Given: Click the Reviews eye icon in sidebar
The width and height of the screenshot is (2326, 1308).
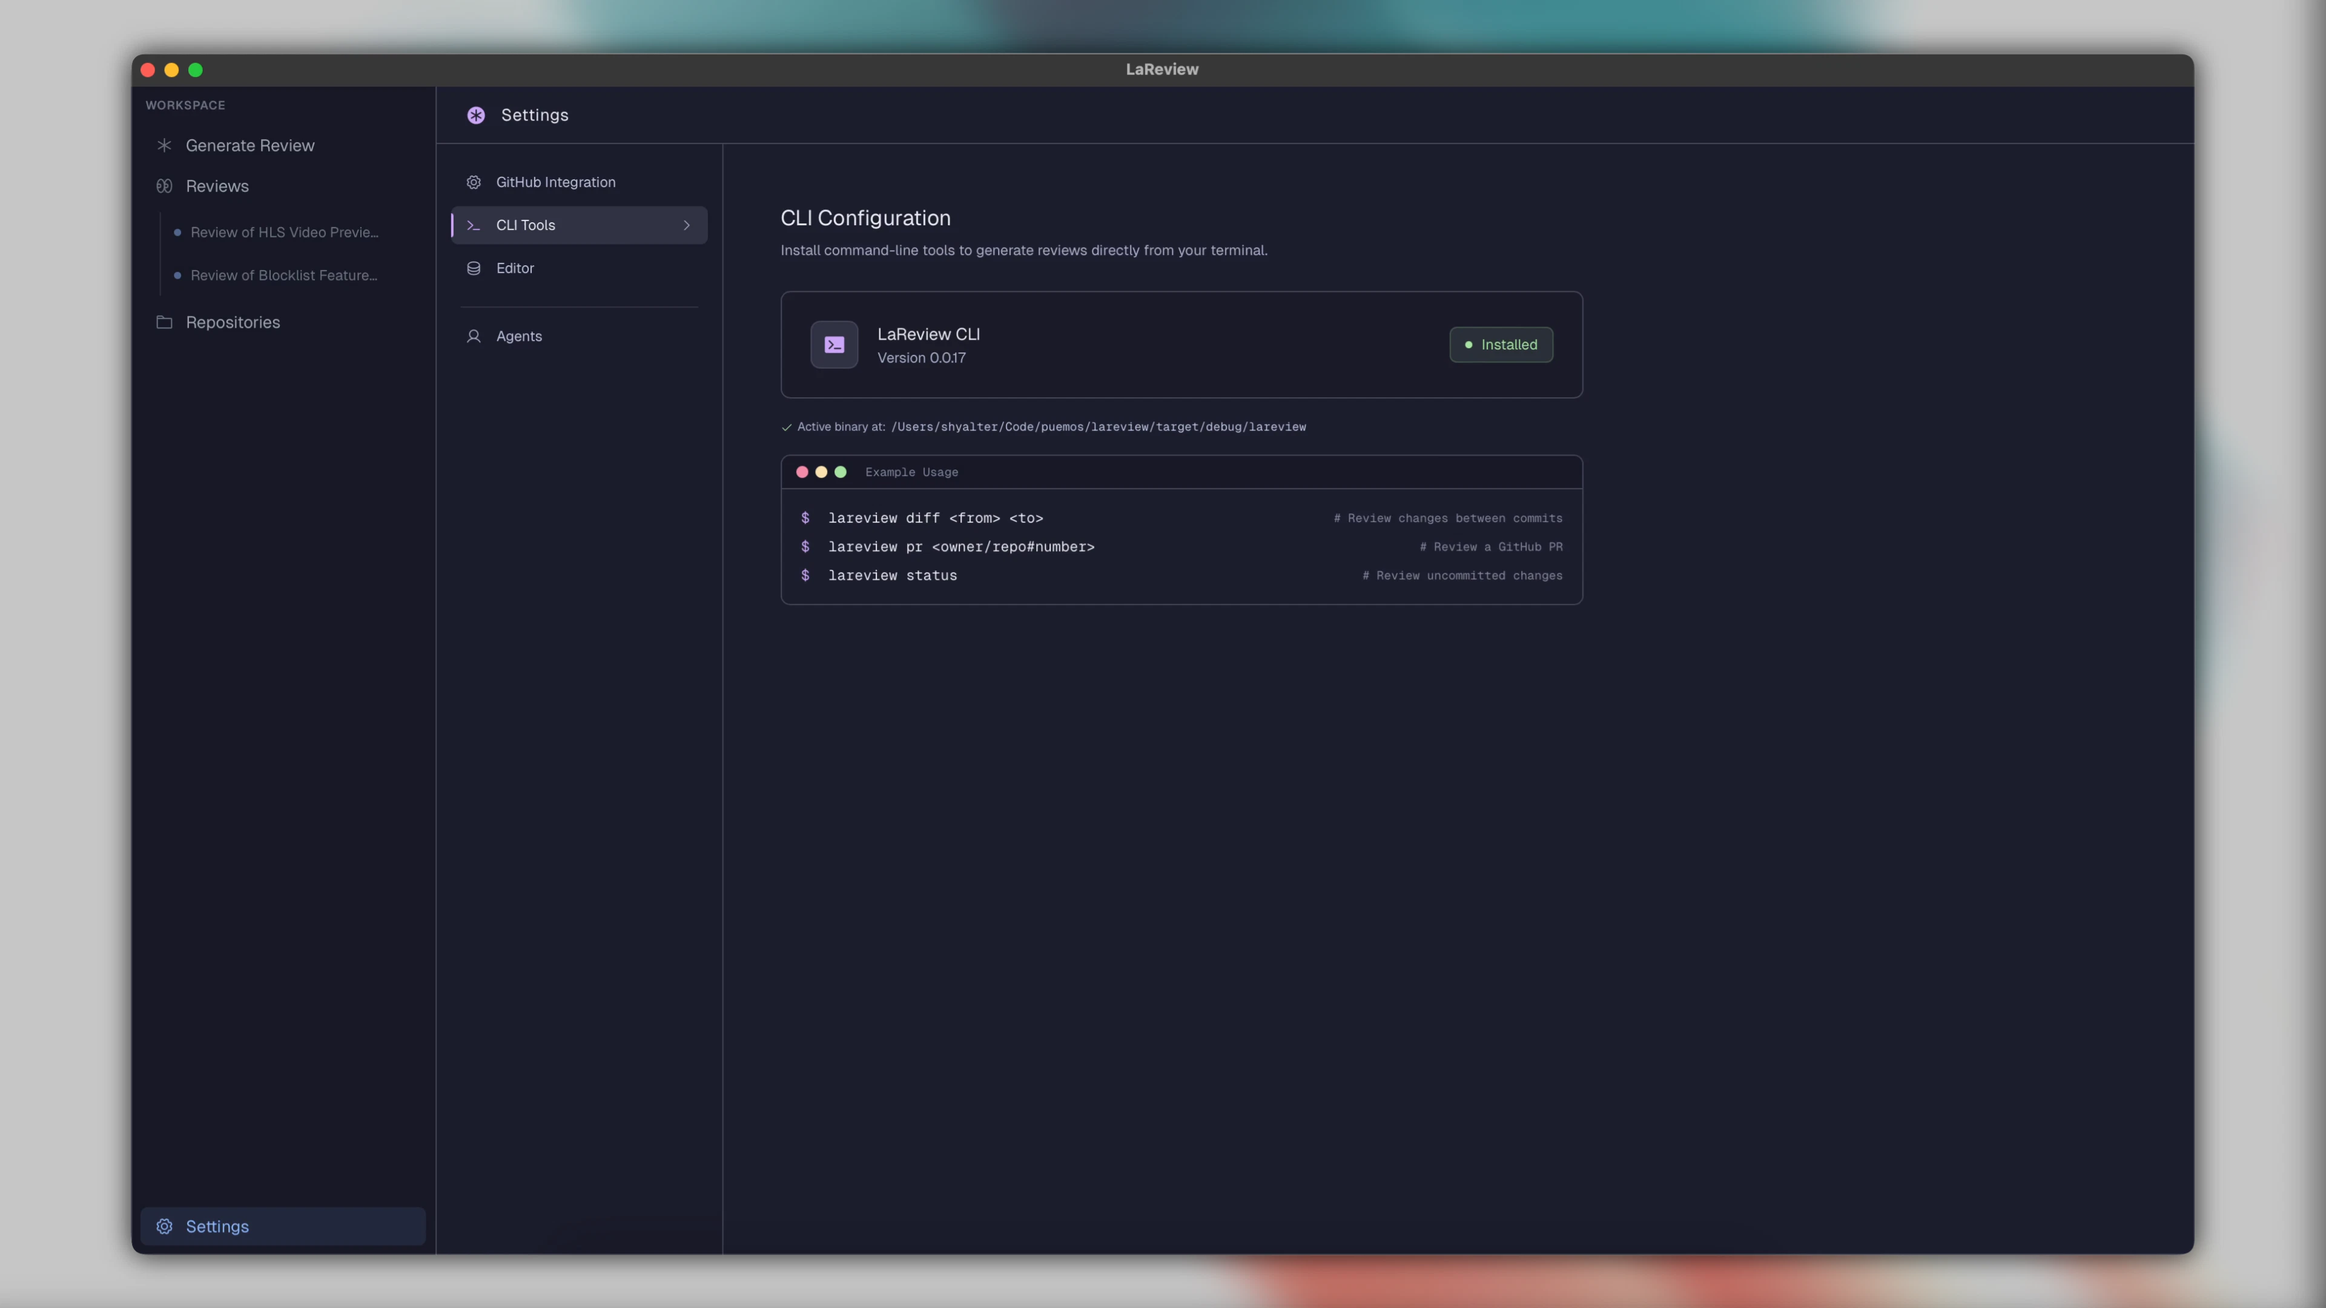Looking at the screenshot, I should pyautogui.click(x=164, y=186).
